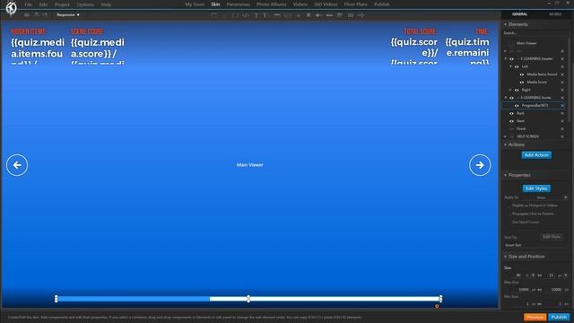Image resolution: width=574 pixels, height=323 pixels.
Task: Delete the HELP SCREEN element
Action: [x=562, y=136]
